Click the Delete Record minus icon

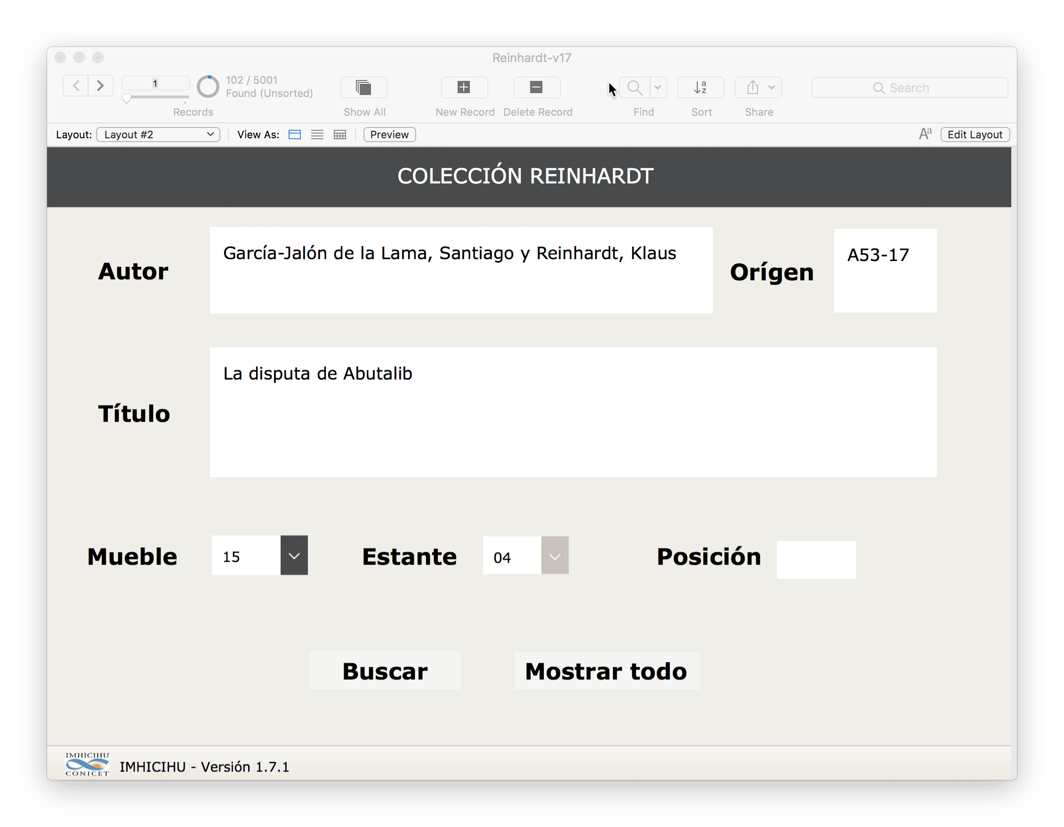pos(536,87)
